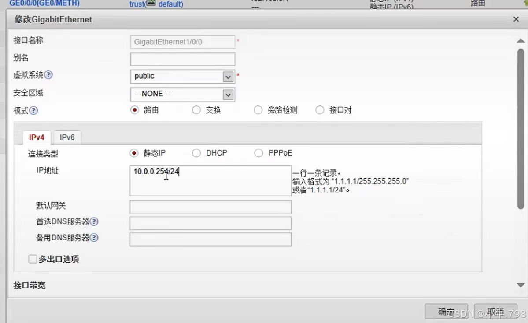Click the 首选DNS服务器 input field
The image size is (528, 323).
[x=210, y=224]
